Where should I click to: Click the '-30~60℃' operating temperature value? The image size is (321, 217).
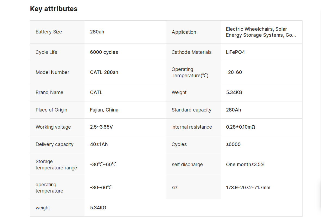coord(101,187)
